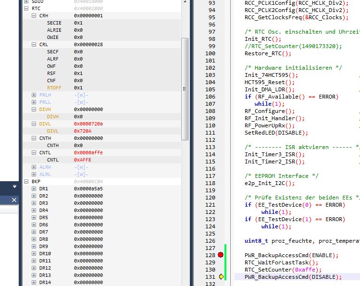The height and width of the screenshot is (286, 360).
Task: Click the Init_RTC() call on line 98
Action: [263, 39]
